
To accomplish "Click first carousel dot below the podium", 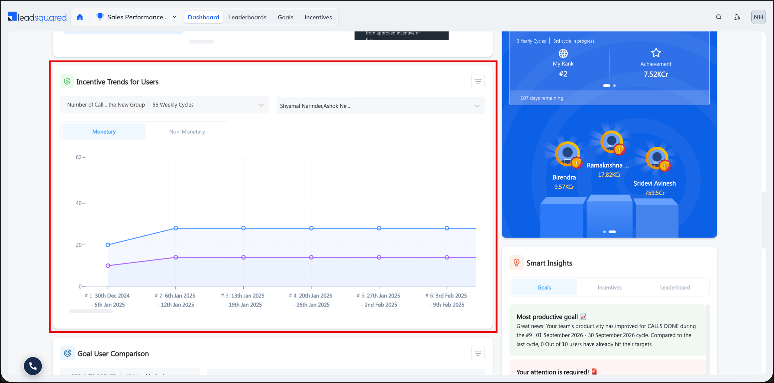I will click(604, 232).
